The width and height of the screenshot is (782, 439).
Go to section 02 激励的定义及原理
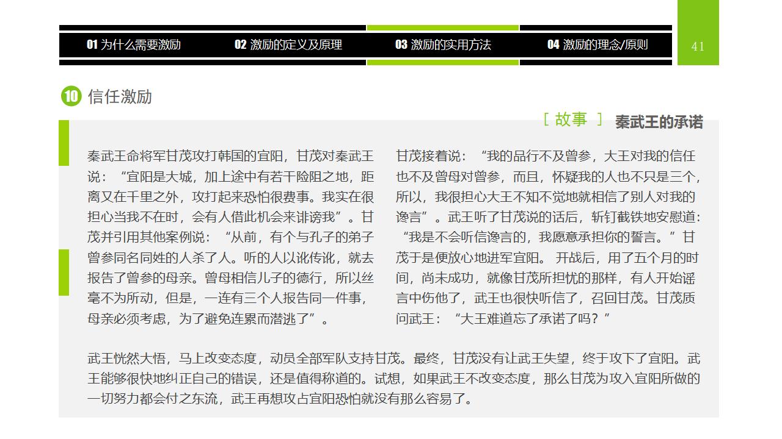coord(288,45)
